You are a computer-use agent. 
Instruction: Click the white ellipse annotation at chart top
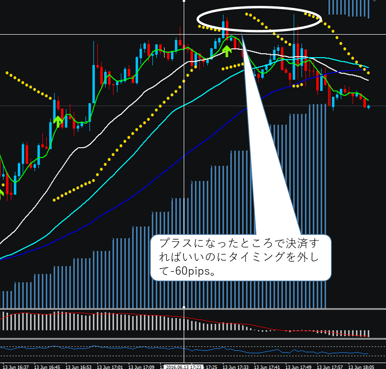click(x=259, y=18)
